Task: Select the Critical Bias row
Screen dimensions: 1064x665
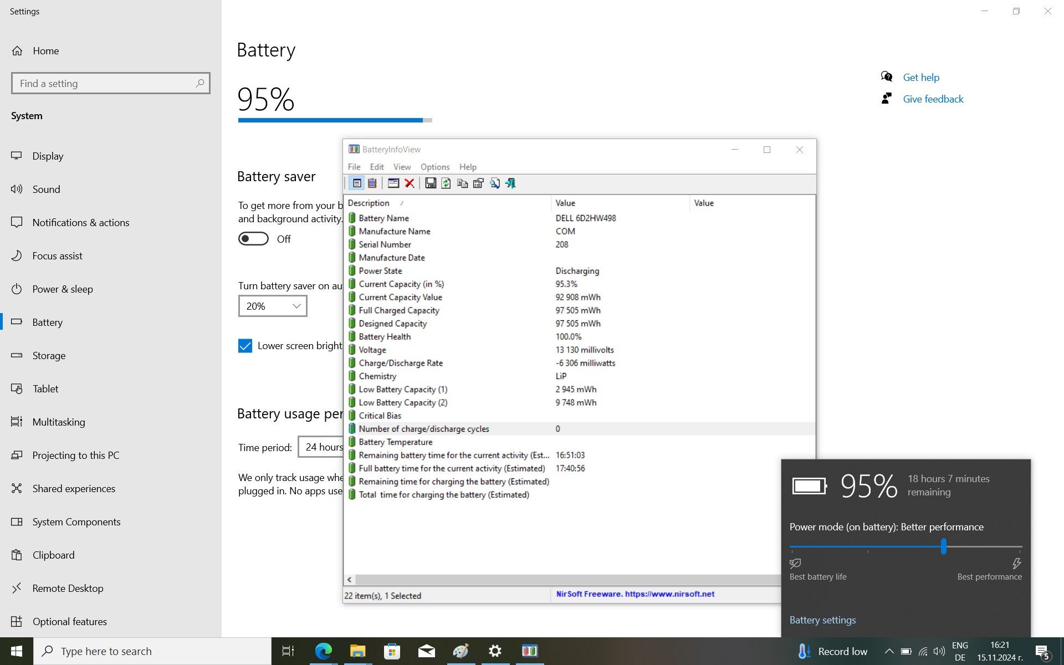Action: pyautogui.click(x=579, y=416)
